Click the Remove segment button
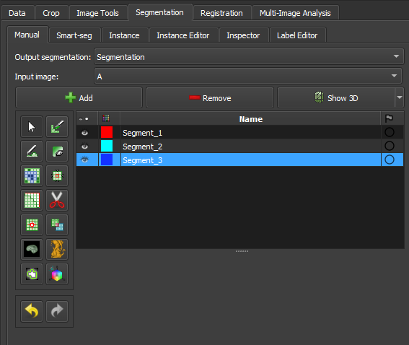The width and height of the screenshot is (409, 345). [x=210, y=98]
